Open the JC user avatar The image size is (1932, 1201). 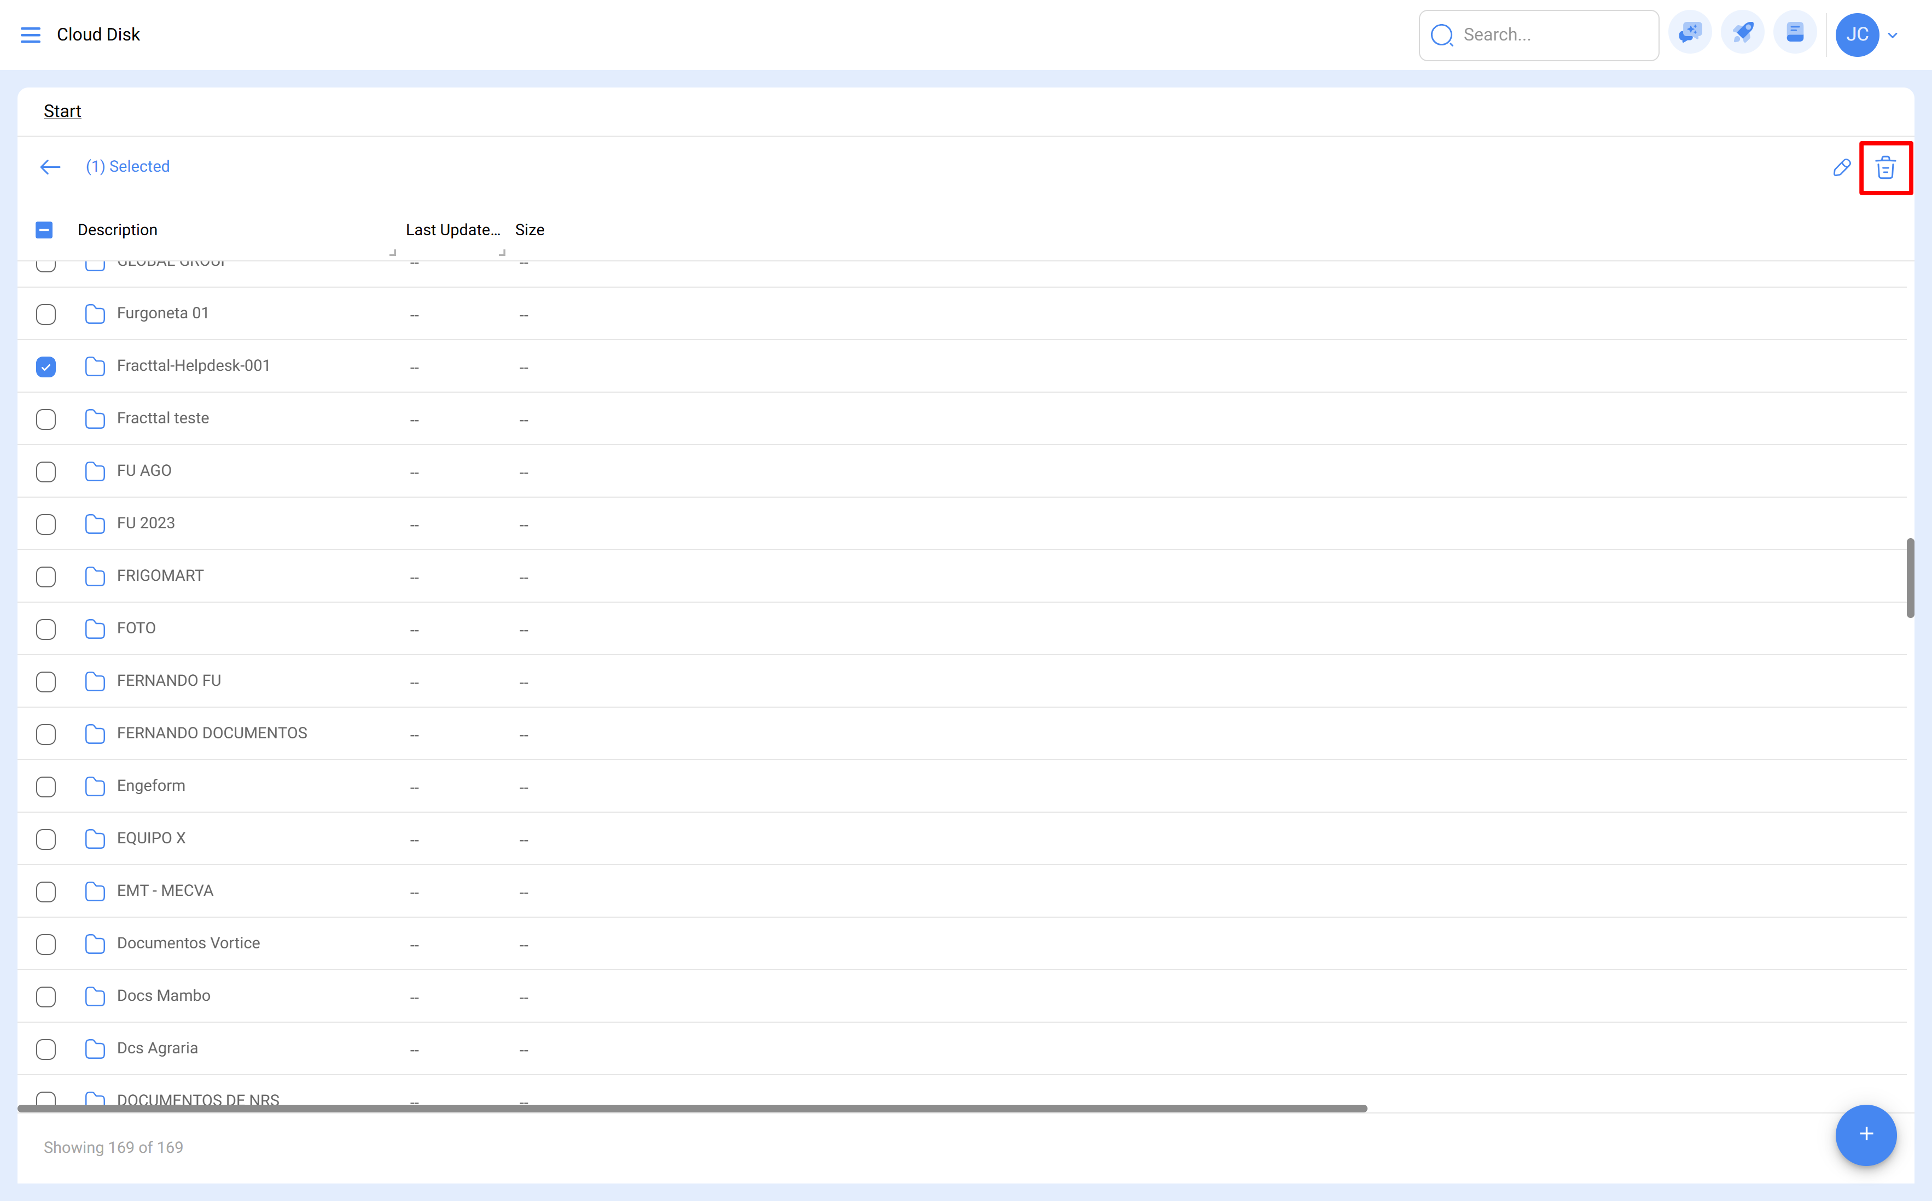pyautogui.click(x=1857, y=35)
